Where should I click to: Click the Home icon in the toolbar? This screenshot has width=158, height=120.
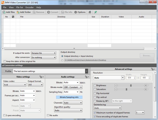[90, 12]
